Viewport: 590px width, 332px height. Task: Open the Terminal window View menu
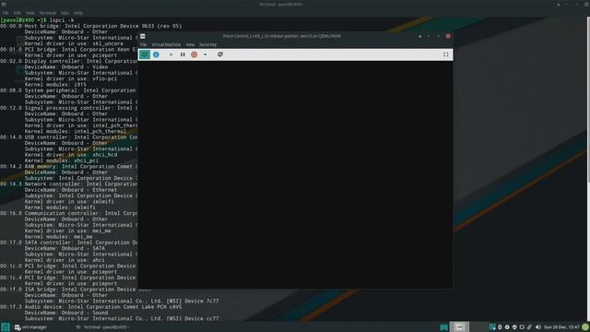pos(30,13)
